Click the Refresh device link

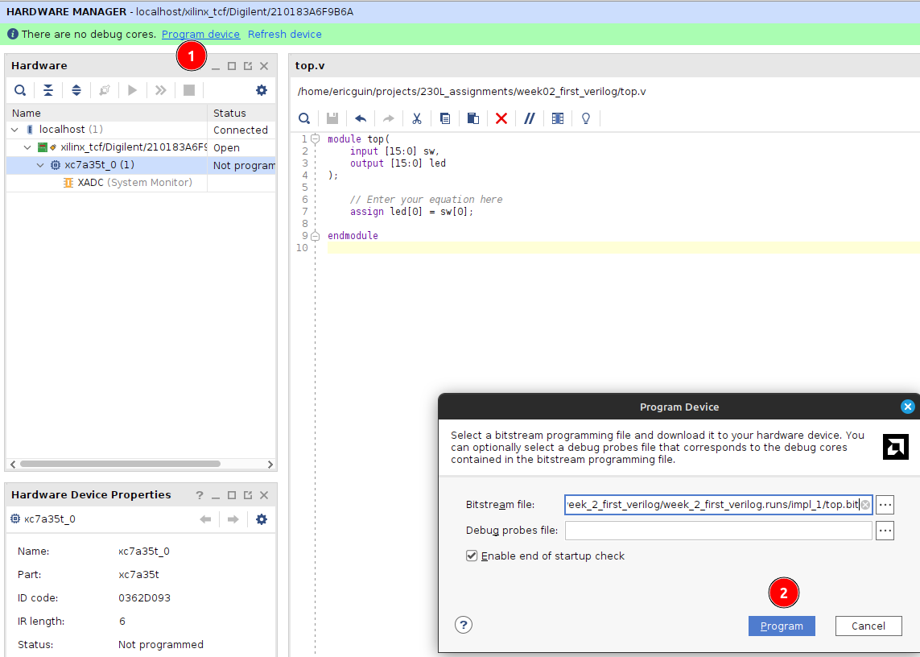pyautogui.click(x=284, y=35)
